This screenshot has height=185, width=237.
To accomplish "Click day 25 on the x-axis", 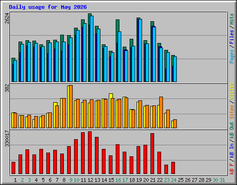I will 181,180.
